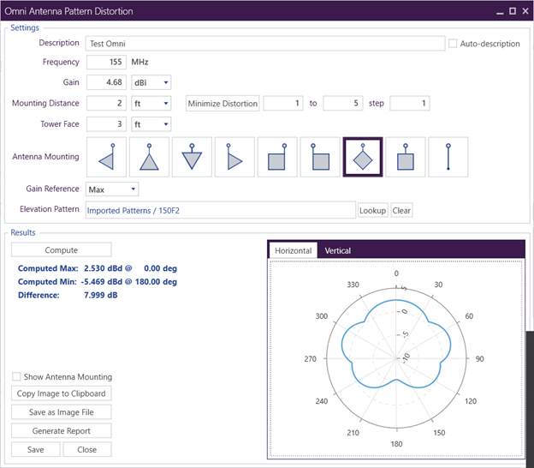The width and height of the screenshot is (534, 468).
Task: Select the left-pointing triangle antenna mounting
Action: pos(106,157)
